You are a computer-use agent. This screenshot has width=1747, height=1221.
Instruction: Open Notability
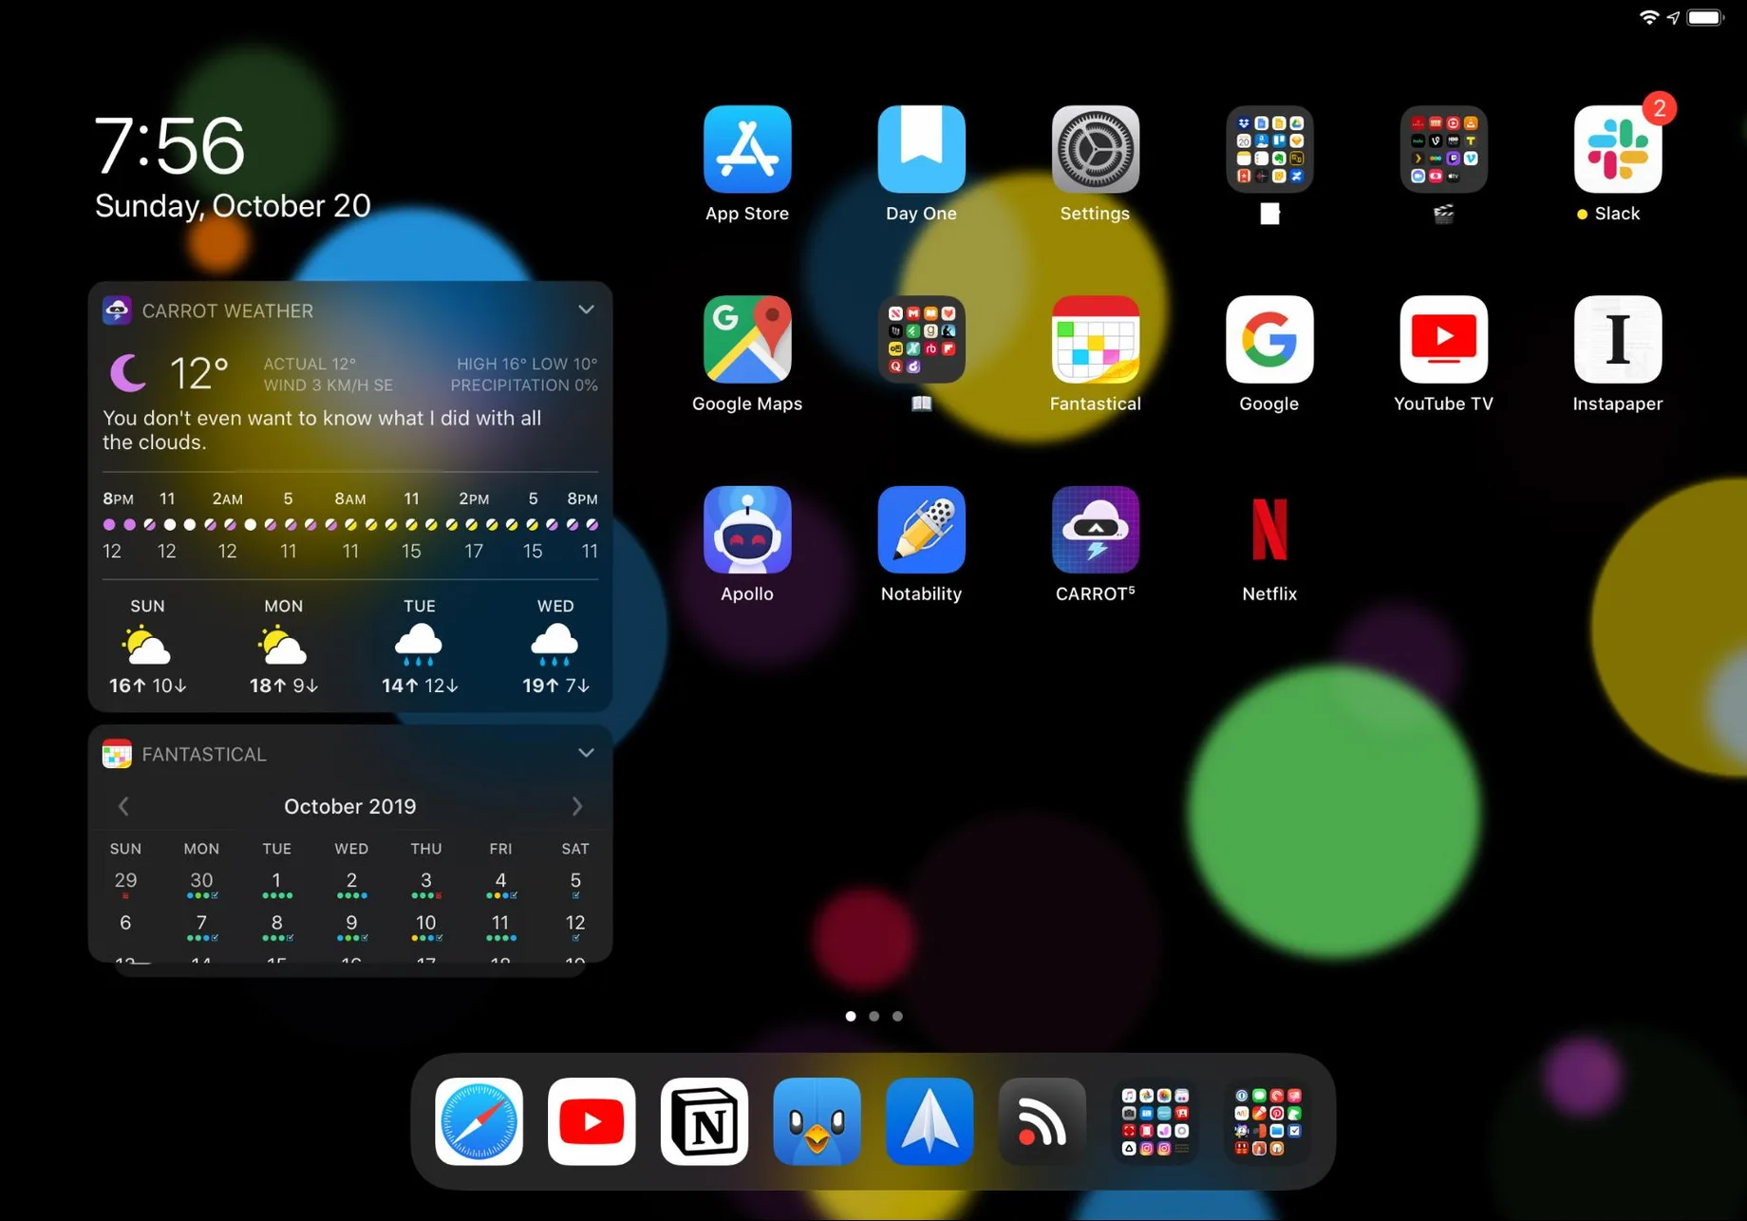pos(921,530)
